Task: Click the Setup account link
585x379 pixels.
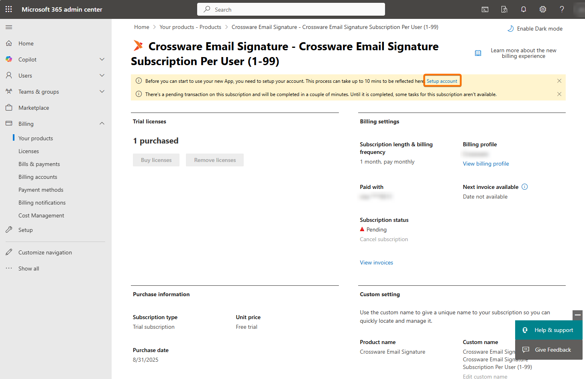Action: click(442, 81)
